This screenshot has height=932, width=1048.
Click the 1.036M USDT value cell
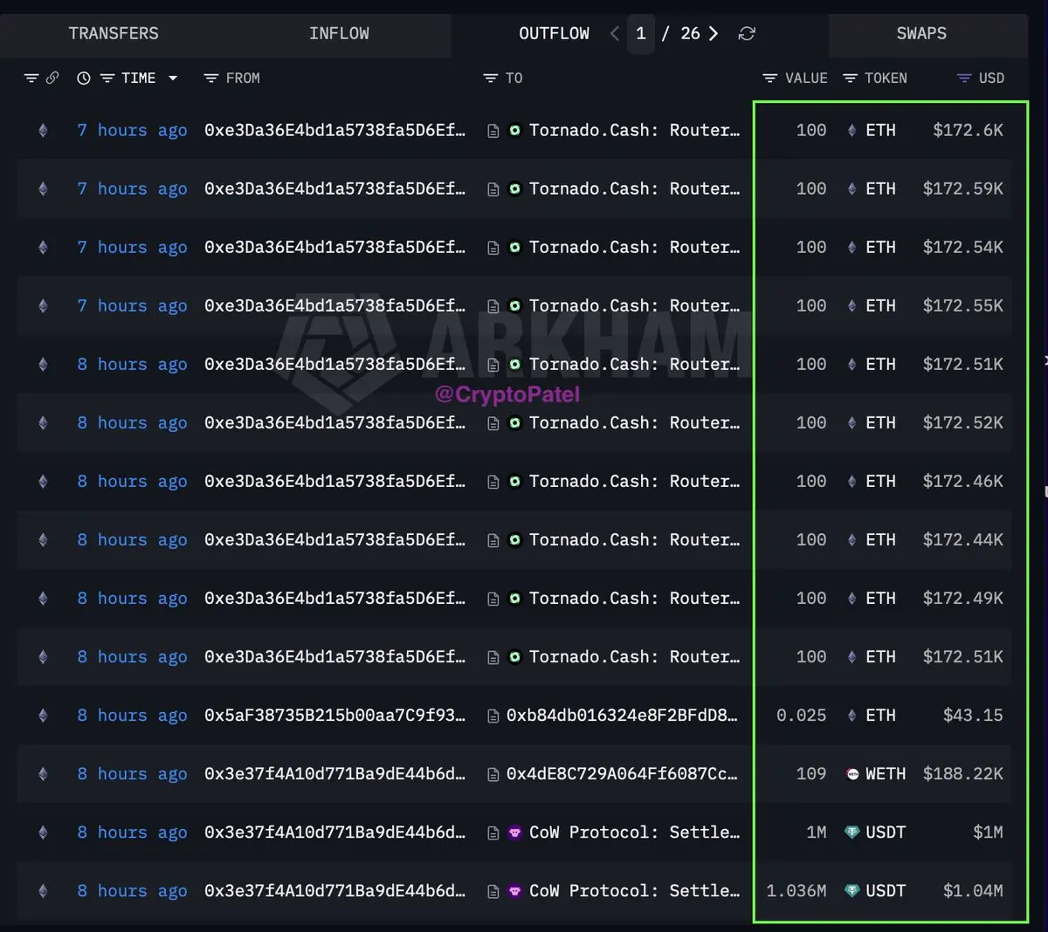[x=796, y=891]
